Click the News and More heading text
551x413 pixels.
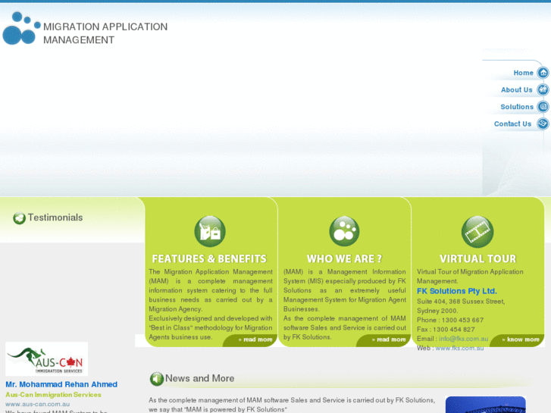(199, 378)
